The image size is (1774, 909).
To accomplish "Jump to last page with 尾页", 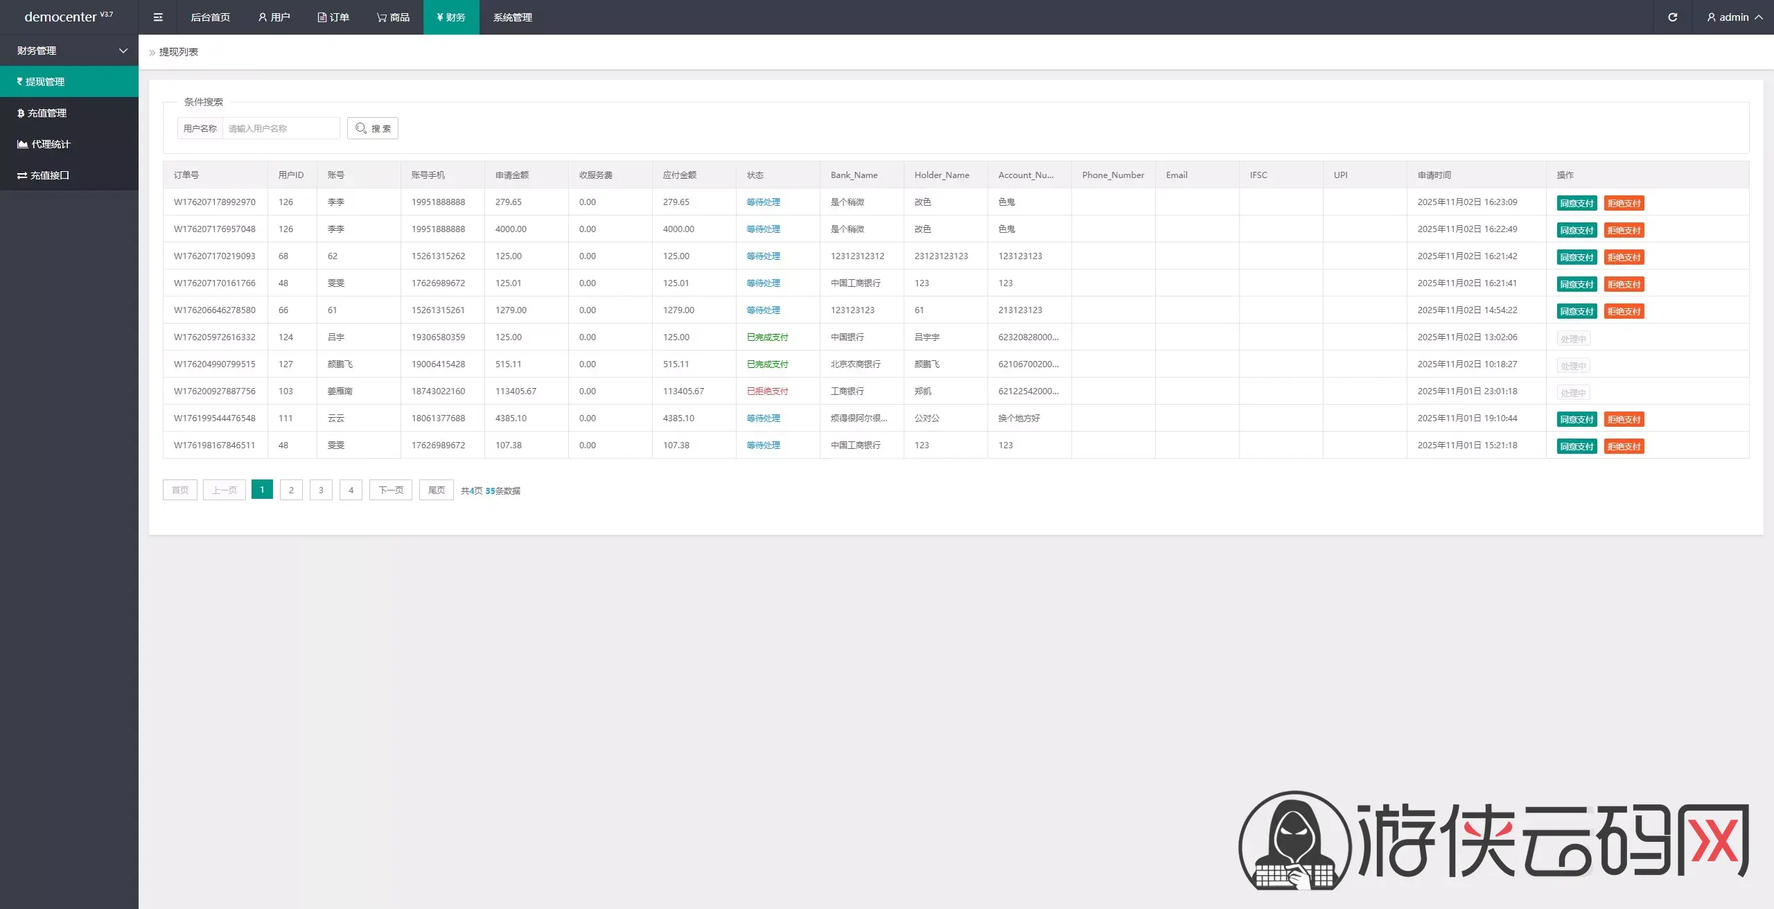I will (436, 490).
